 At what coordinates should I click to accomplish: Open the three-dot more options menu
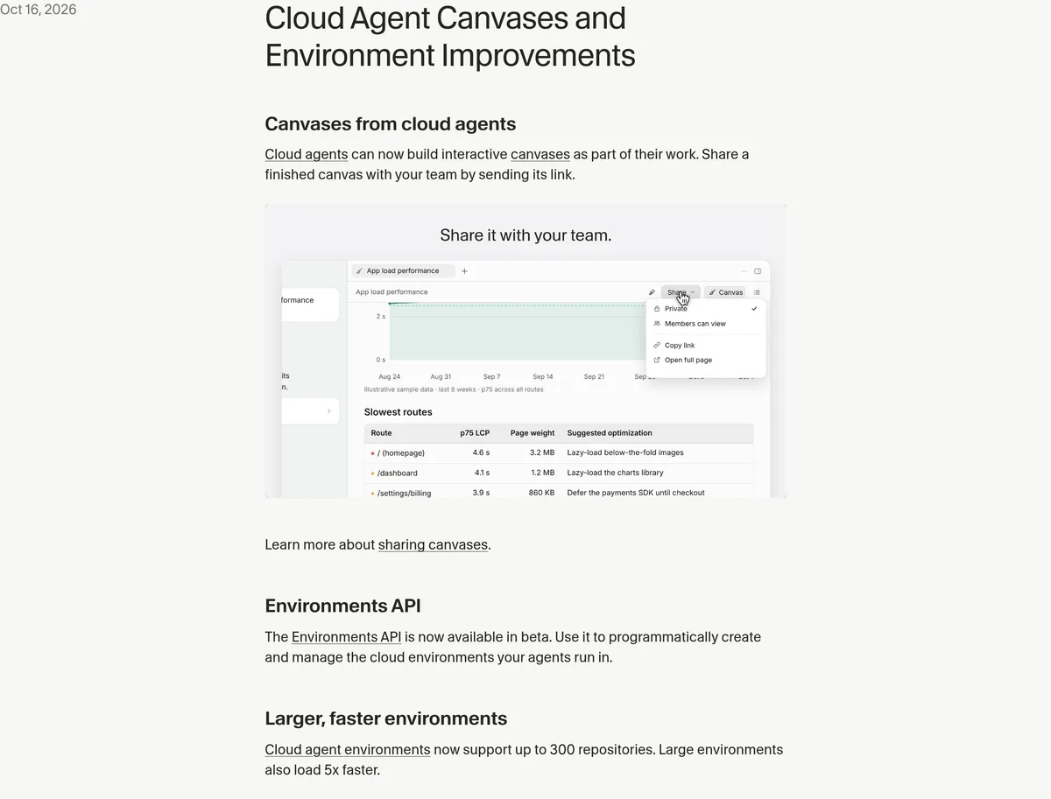pyautogui.click(x=744, y=271)
